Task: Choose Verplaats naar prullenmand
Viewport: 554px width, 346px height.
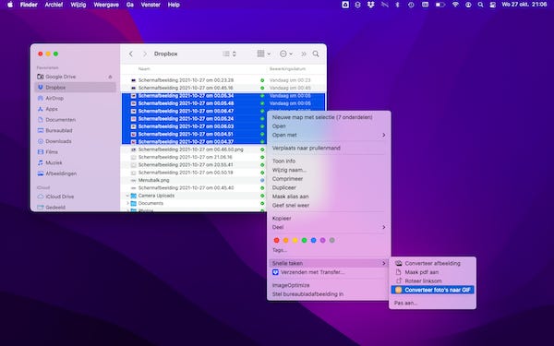Action: click(329, 148)
